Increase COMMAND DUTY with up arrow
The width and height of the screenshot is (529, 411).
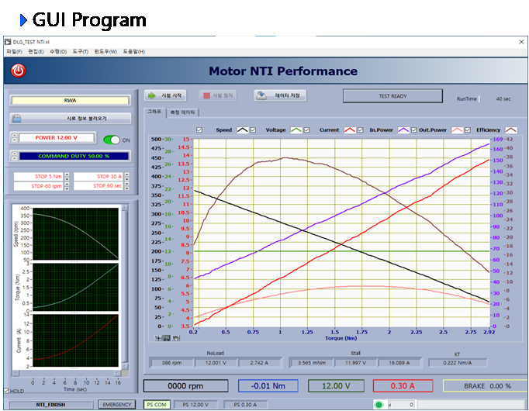pyautogui.click(x=14, y=154)
